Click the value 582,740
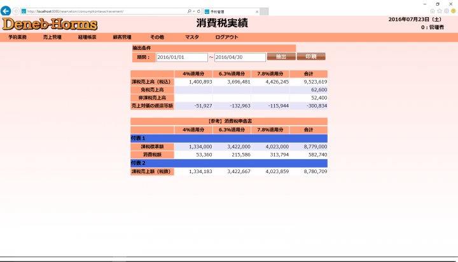This screenshot has height=262, width=458. pos(317,155)
